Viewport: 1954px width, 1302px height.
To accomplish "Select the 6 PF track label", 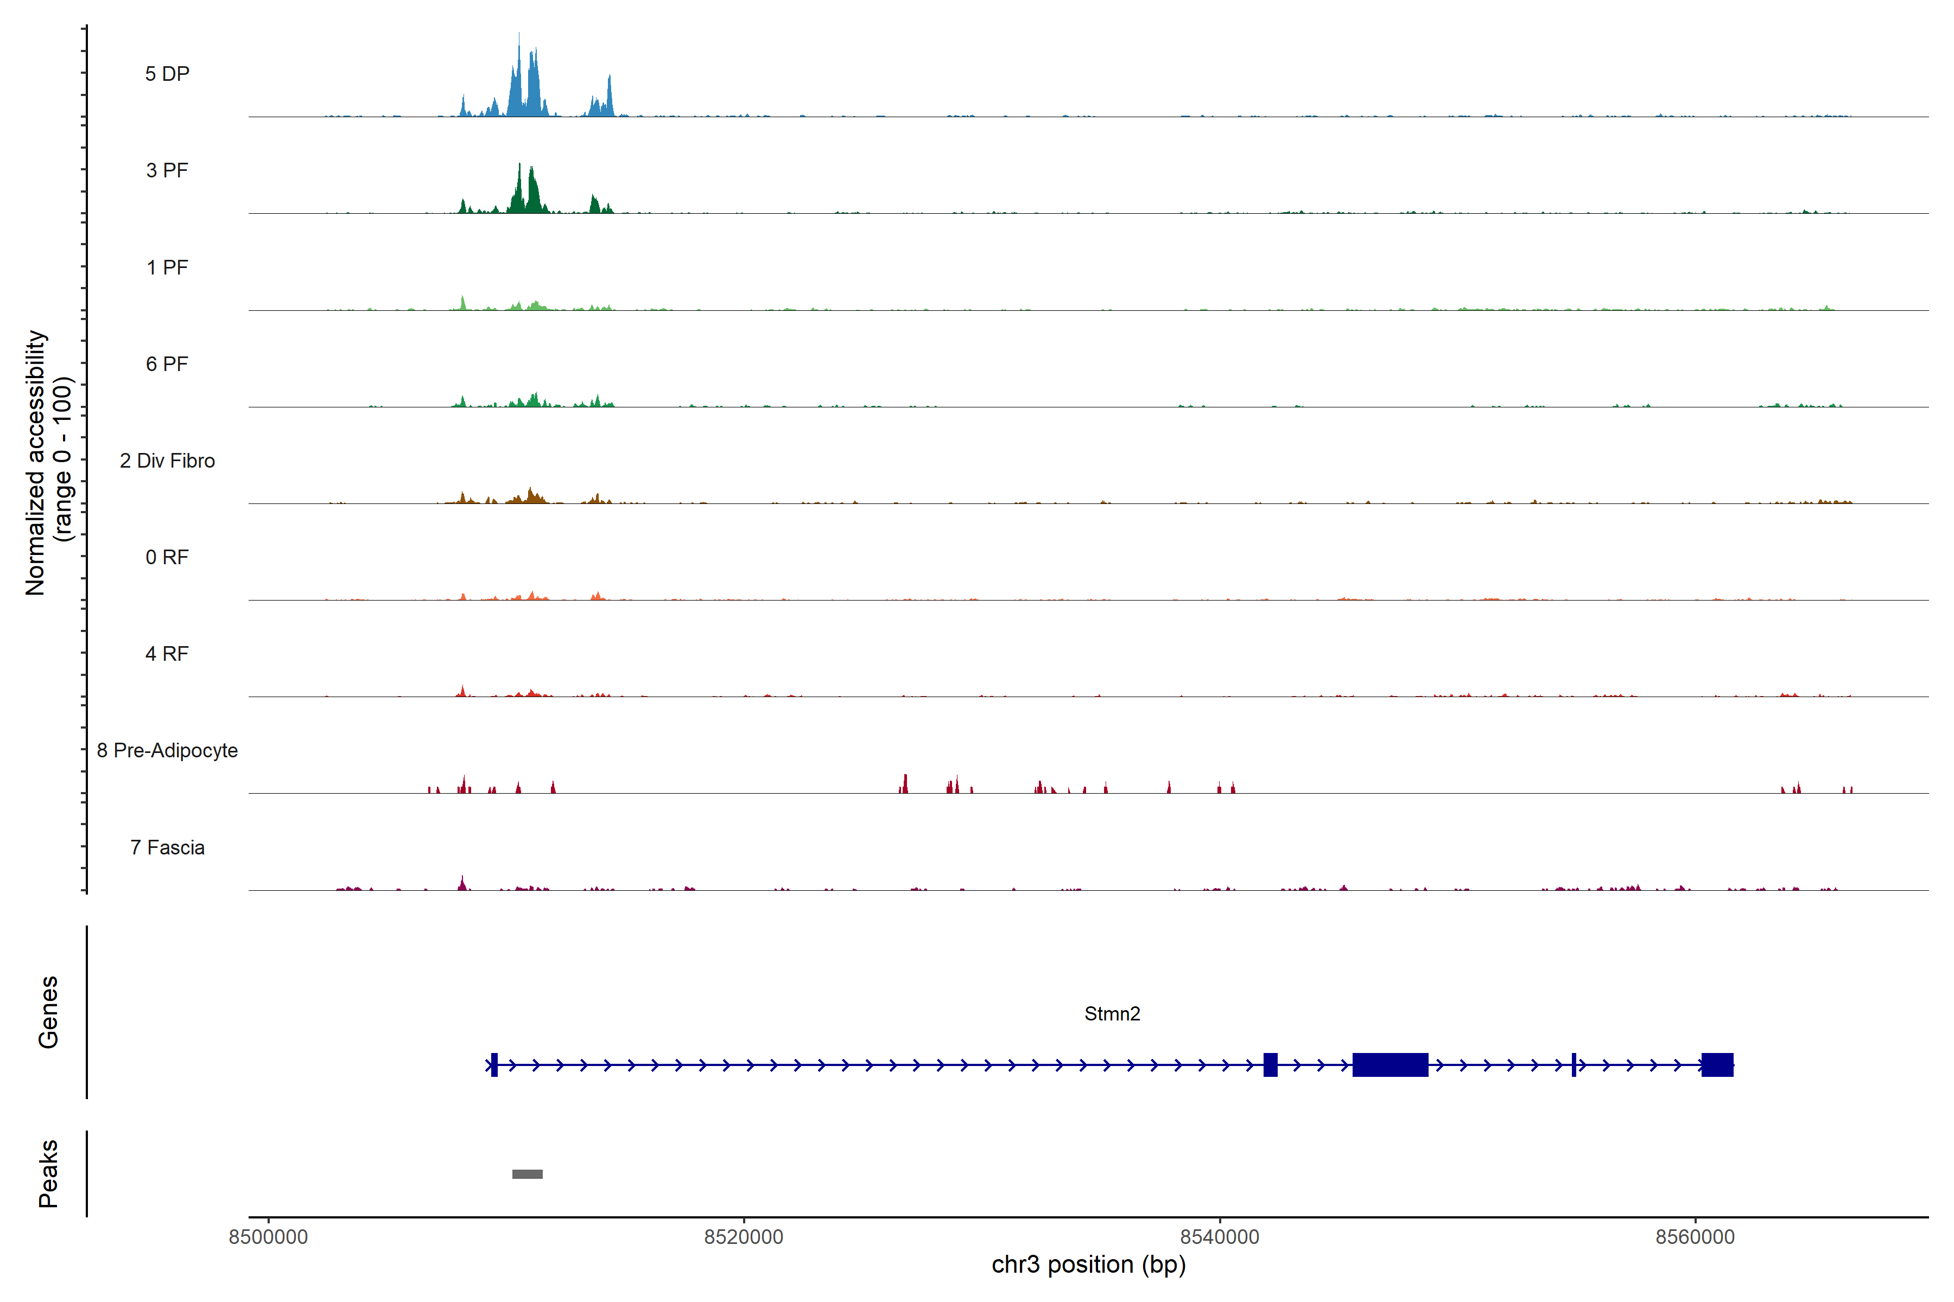I will click(x=167, y=363).
